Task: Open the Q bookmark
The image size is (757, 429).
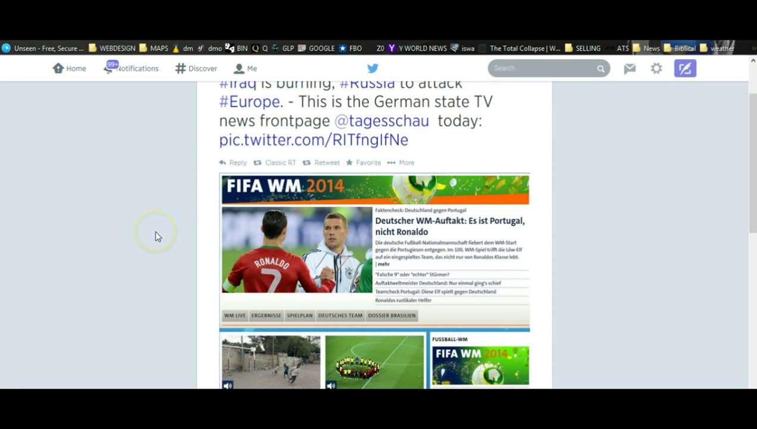Action: (x=260, y=48)
